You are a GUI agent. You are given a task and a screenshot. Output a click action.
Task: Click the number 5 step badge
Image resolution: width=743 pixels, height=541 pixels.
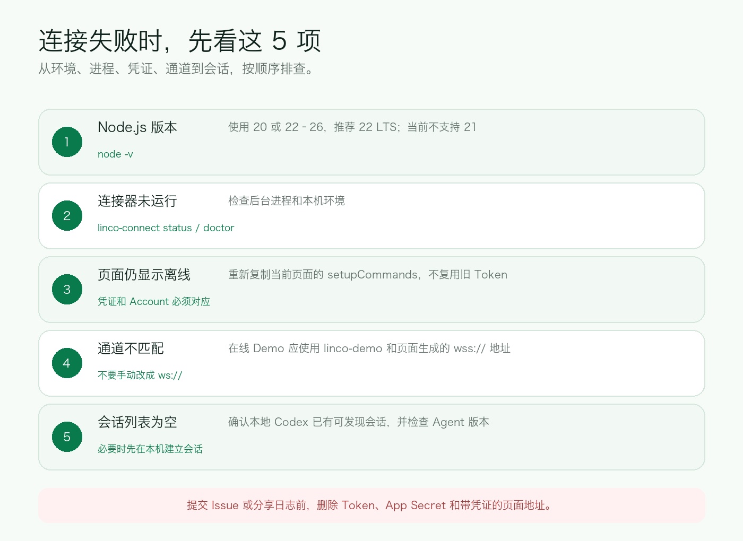tap(67, 437)
